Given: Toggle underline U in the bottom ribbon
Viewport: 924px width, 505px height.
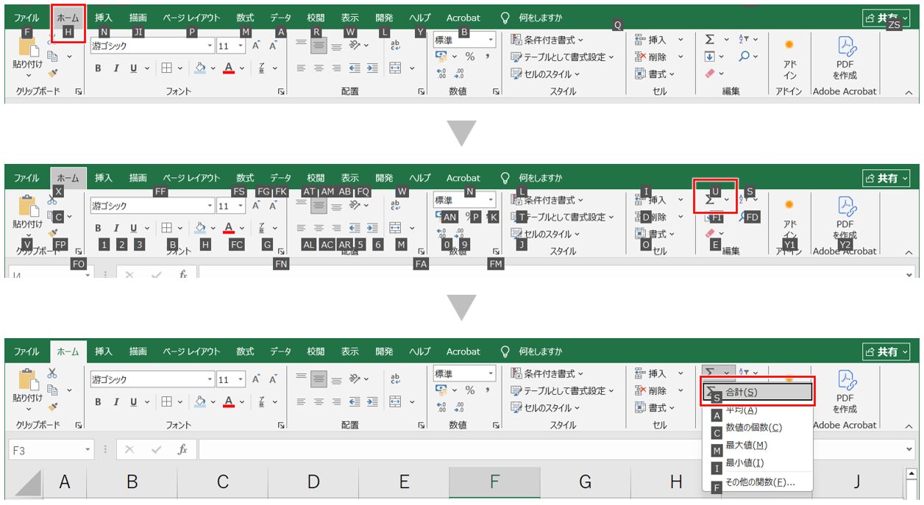Looking at the screenshot, I should 133,401.
